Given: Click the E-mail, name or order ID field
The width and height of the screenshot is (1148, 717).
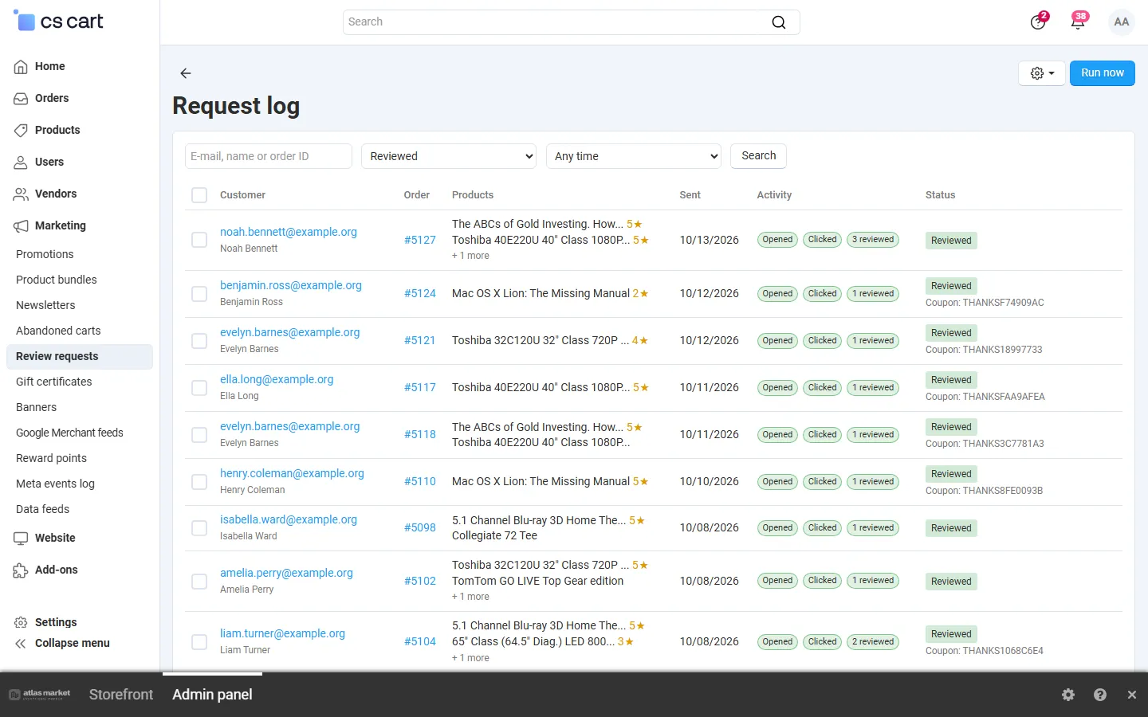Looking at the screenshot, I should click(x=269, y=156).
